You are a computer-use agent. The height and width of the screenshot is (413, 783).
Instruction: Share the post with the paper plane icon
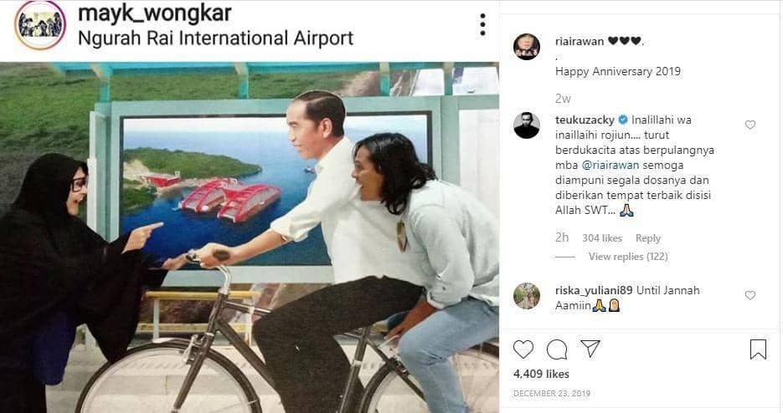click(x=590, y=349)
